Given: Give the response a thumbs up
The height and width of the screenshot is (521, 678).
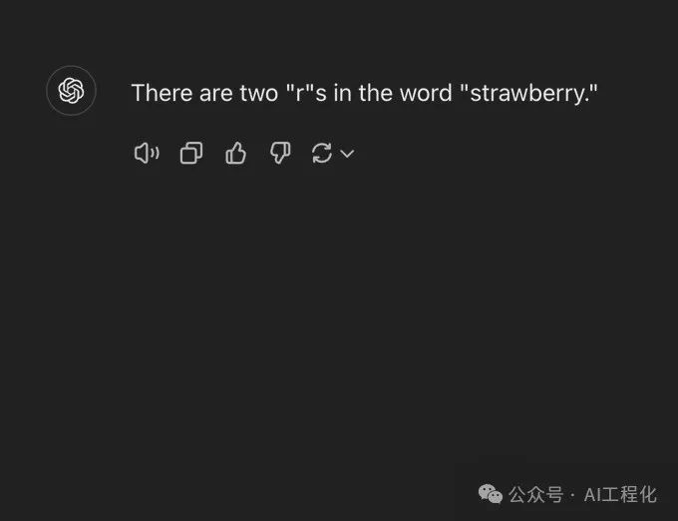Looking at the screenshot, I should pyautogui.click(x=235, y=153).
